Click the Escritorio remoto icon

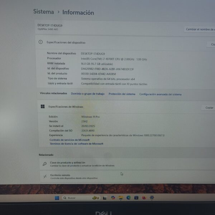[x=45, y=176]
